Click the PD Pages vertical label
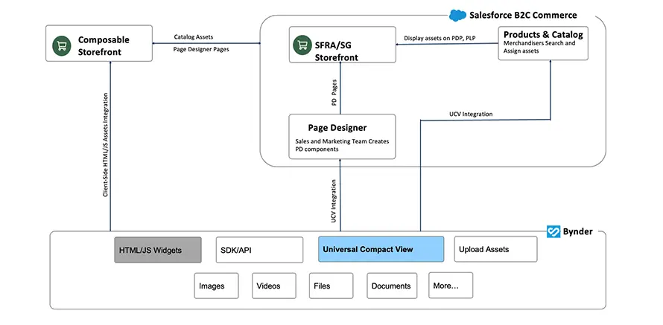This screenshot has width=663, height=325. (x=334, y=92)
